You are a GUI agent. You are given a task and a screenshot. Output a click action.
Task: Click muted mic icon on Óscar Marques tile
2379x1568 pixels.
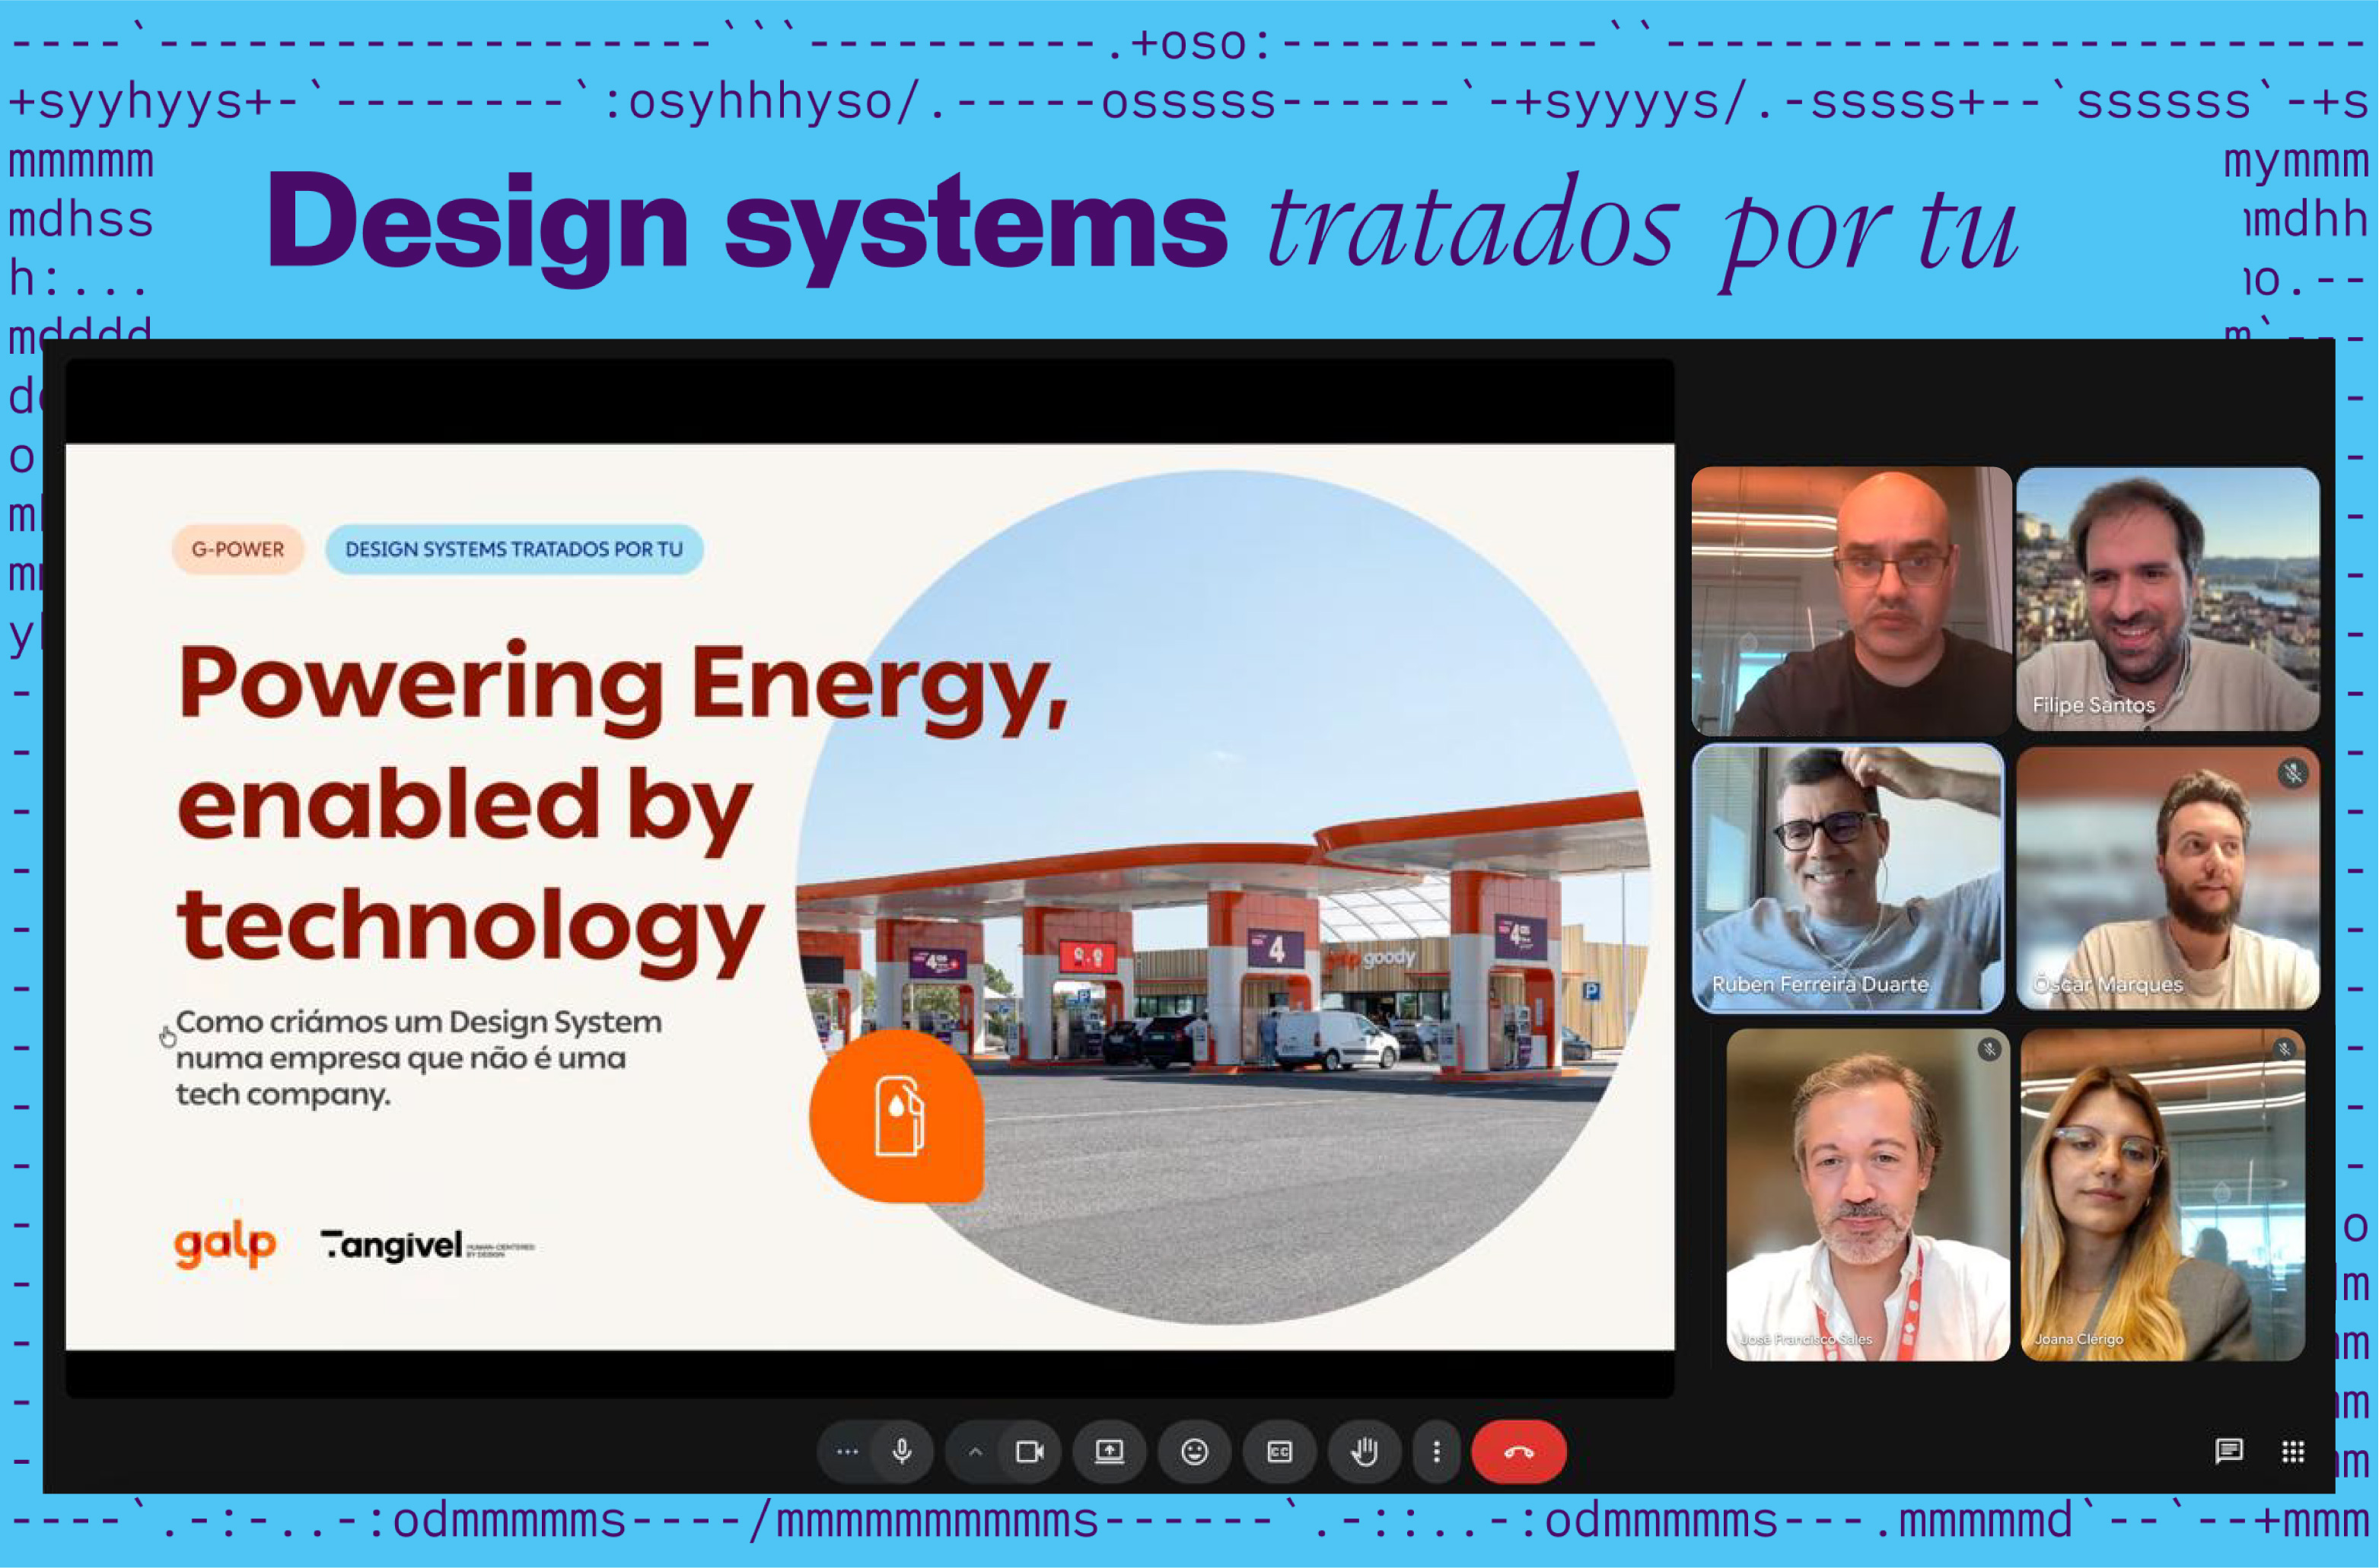click(2293, 773)
